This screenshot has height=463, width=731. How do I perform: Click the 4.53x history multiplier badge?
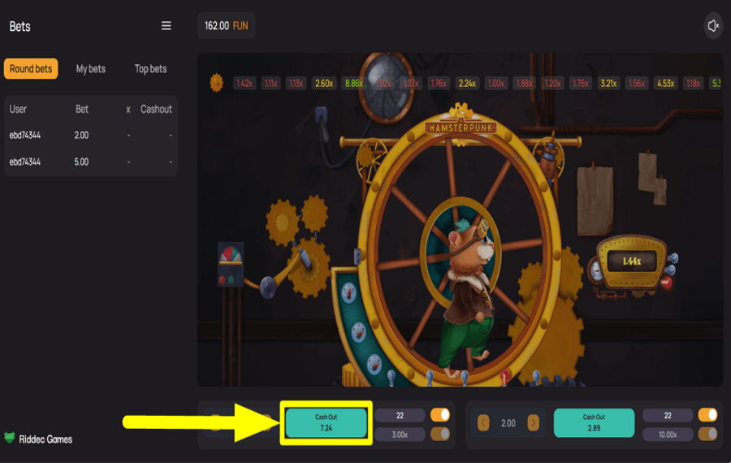pos(665,83)
